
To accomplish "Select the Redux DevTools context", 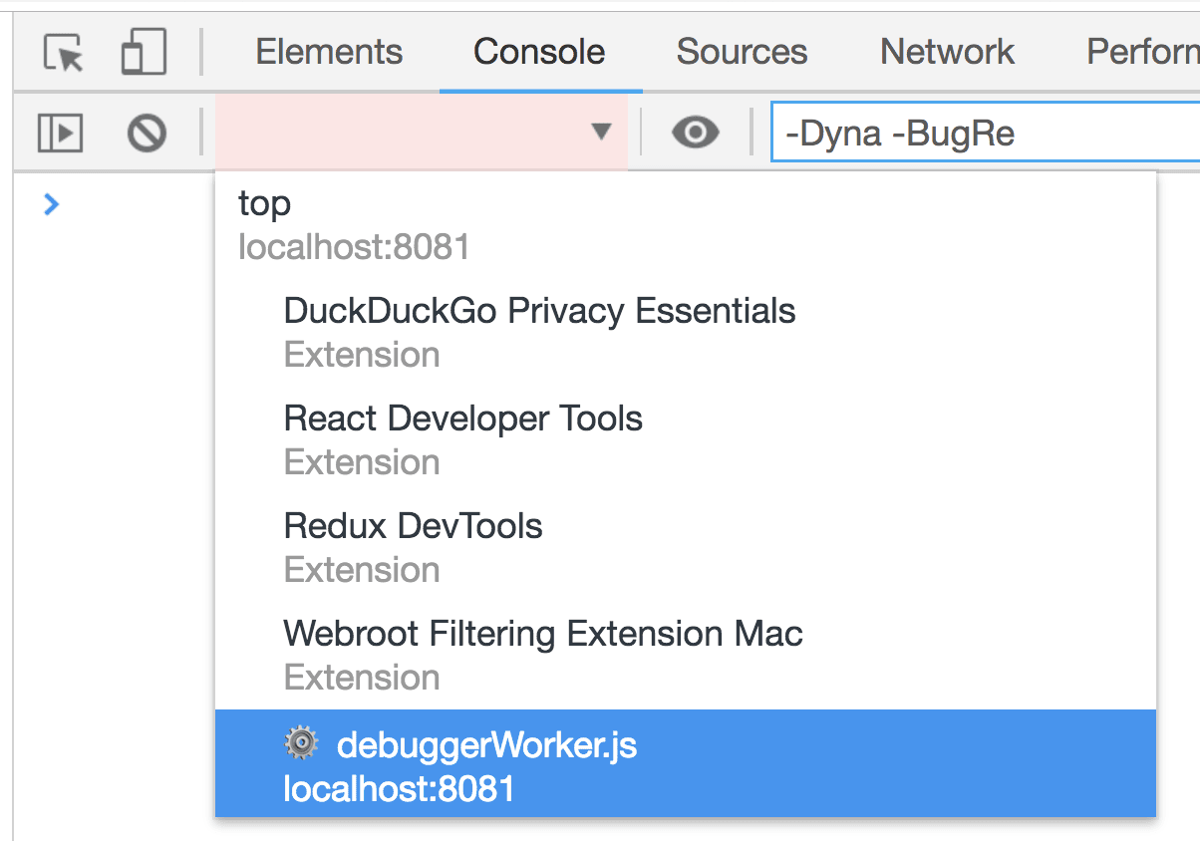I will click(686, 548).
